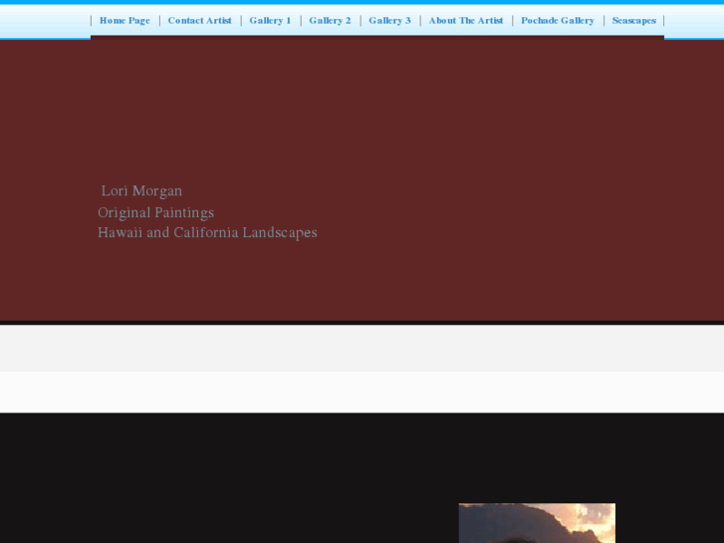This screenshot has width=724, height=543.
Task: Click the Original Paintings text line
Action: pyautogui.click(x=156, y=212)
